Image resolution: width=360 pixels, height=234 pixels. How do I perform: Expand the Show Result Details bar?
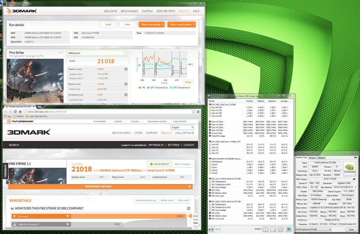point(100,186)
